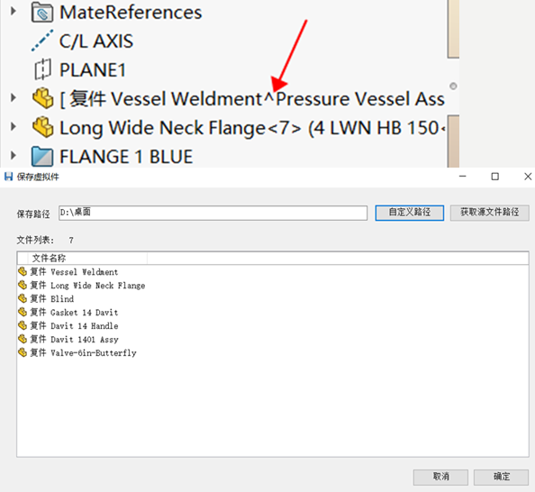Screen dimensions: 535x492
Task: Click 确定 to confirm saving
Action: pyautogui.click(x=501, y=477)
